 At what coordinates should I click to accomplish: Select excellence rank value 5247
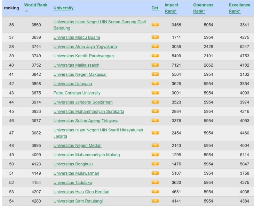pyautogui.click(x=245, y=47)
